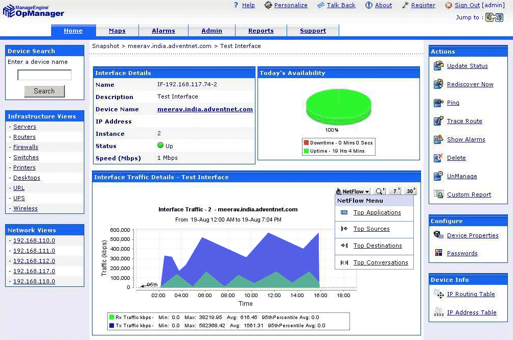Click the Rediscover Now icon

coord(438,84)
